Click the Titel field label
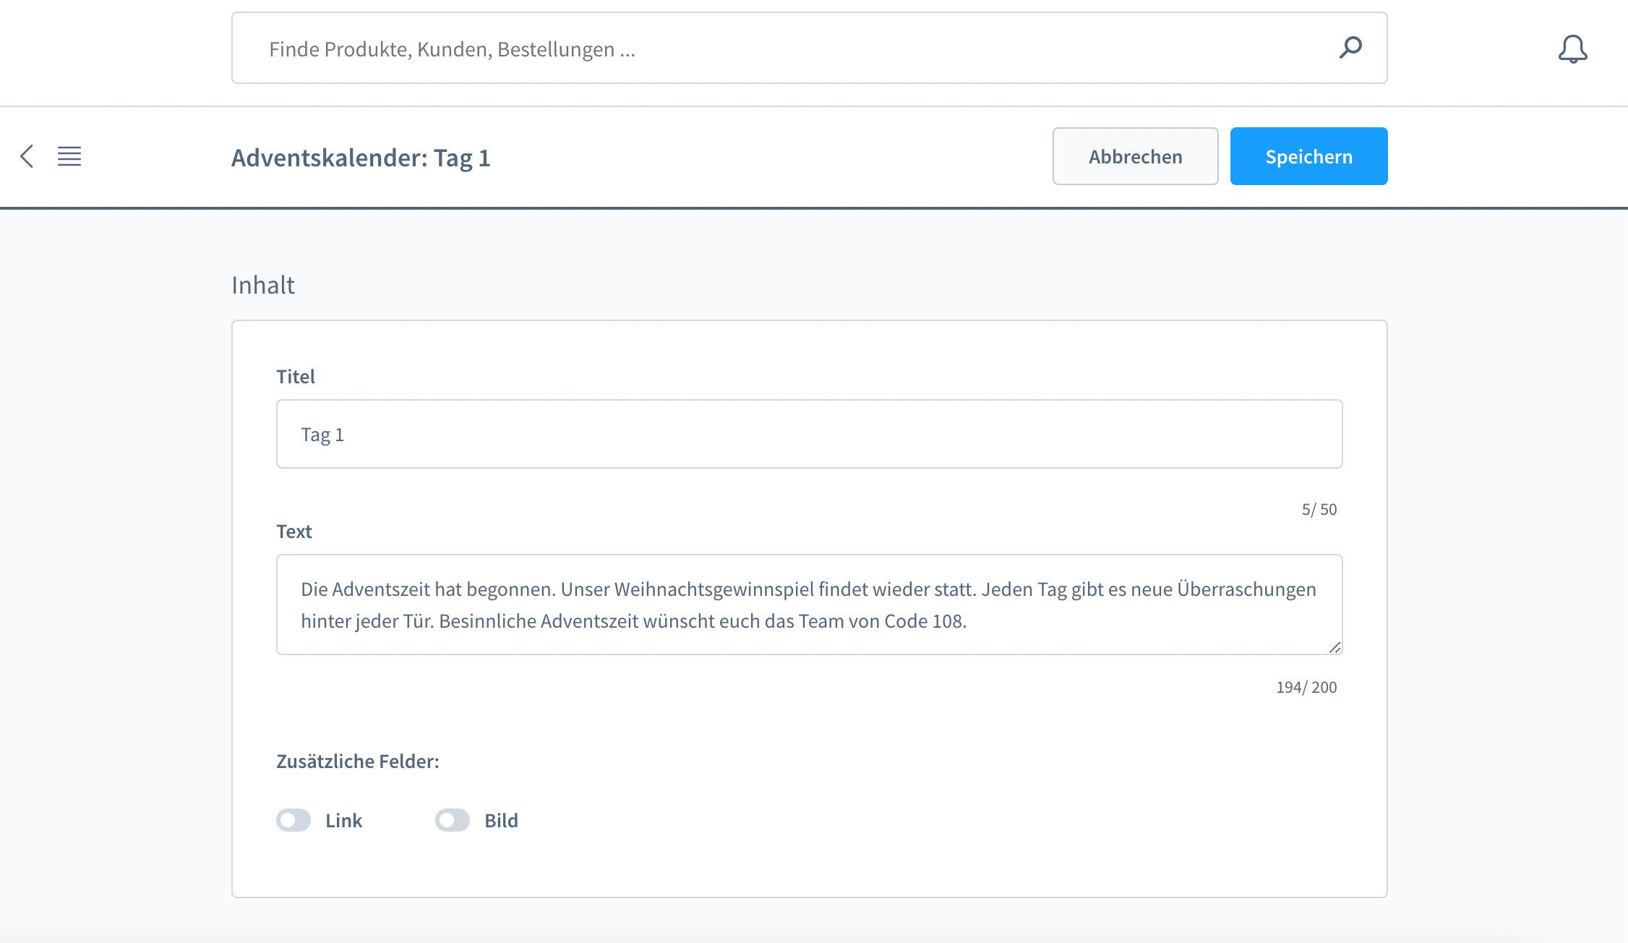The width and height of the screenshot is (1628, 943). pos(296,377)
